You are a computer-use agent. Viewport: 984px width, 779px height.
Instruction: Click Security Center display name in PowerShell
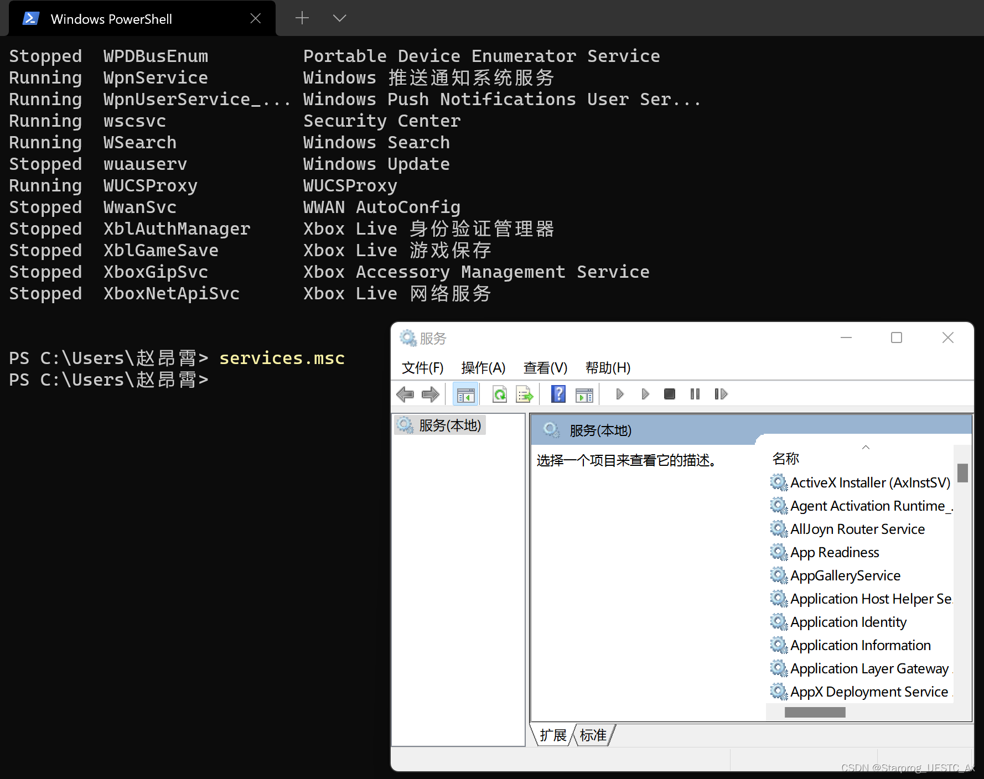coord(382,121)
